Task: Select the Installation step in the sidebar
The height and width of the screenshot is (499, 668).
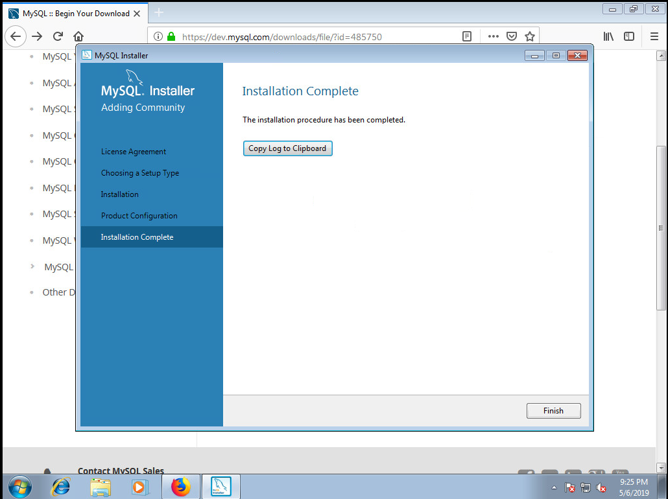Action: [120, 194]
